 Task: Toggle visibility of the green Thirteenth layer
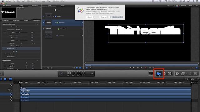tap(43, 29)
